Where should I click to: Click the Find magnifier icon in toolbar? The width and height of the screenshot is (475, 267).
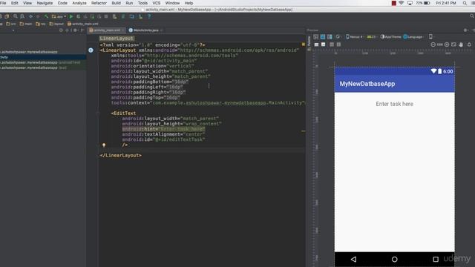tap(15, 16)
